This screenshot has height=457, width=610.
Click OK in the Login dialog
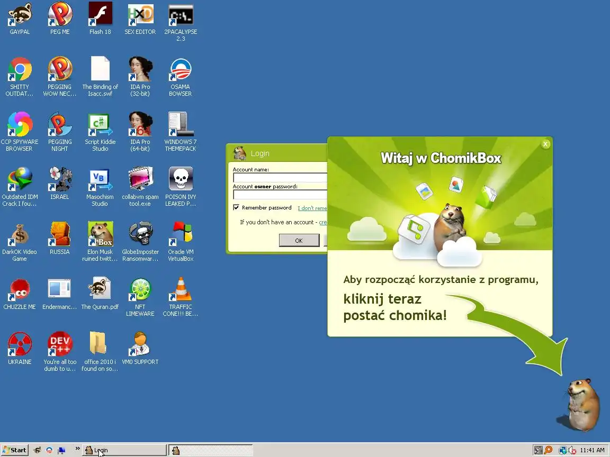pyautogui.click(x=299, y=241)
